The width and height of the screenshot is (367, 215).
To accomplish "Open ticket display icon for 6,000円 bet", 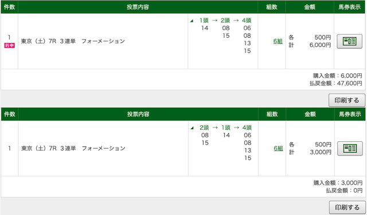I will point(349,41).
